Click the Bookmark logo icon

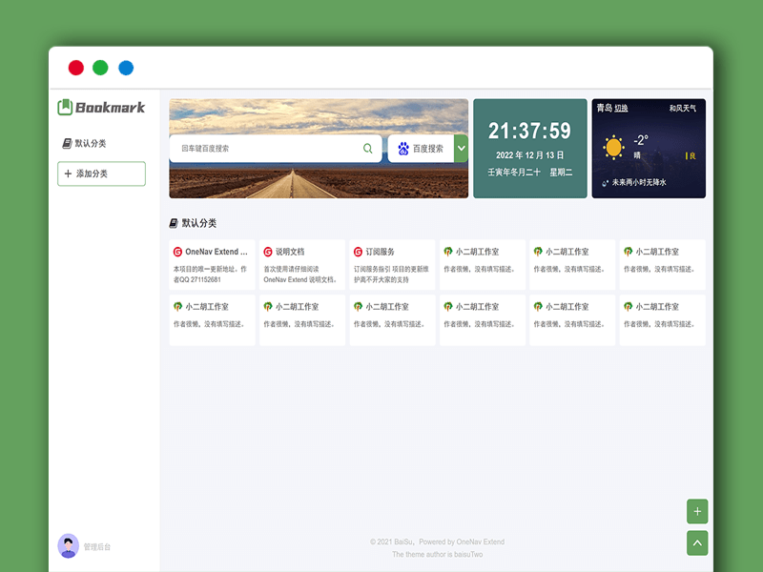click(x=65, y=108)
